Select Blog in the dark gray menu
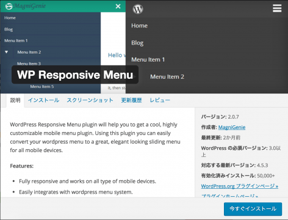 137,43
